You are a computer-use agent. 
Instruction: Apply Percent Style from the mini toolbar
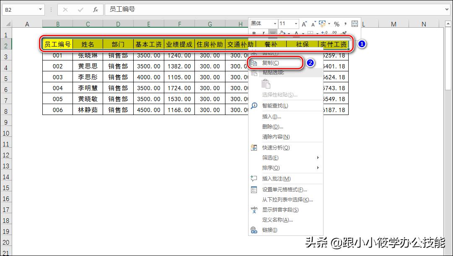pos(337,23)
